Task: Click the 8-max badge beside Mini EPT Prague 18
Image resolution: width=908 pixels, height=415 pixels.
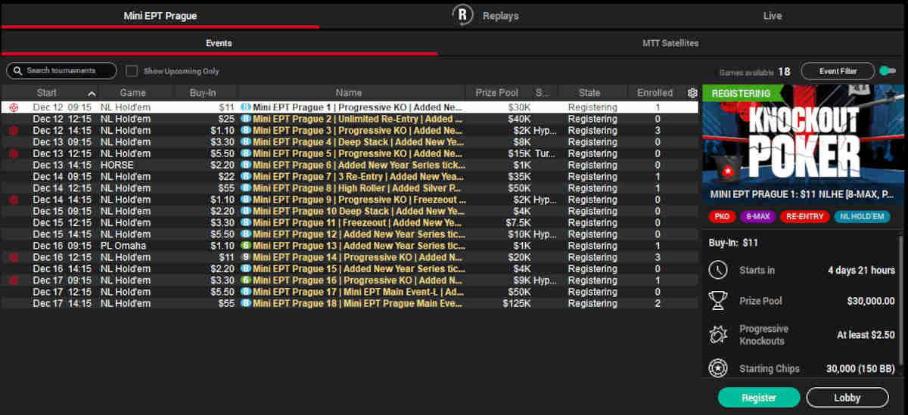Action: click(246, 303)
